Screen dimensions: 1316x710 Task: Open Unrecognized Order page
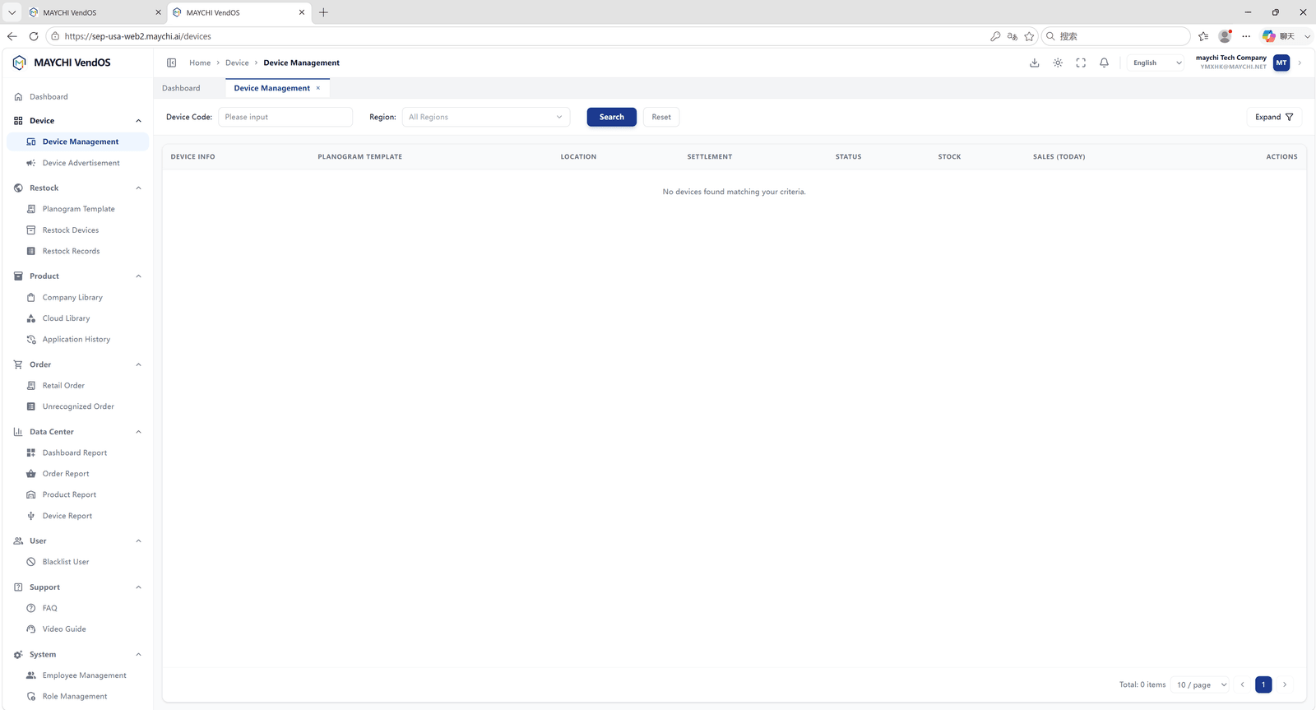pos(77,406)
